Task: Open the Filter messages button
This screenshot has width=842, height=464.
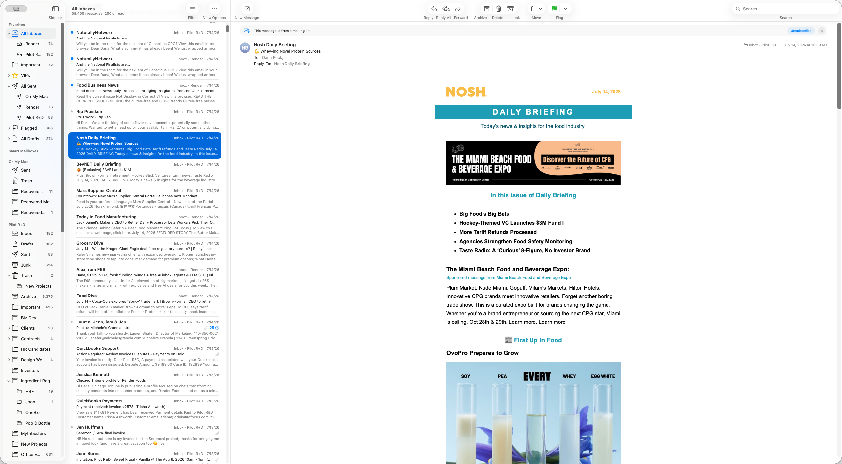Action: tap(192, 9)
